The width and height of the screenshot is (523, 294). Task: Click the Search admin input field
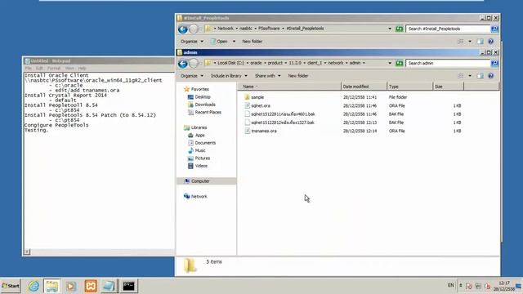(448, 63)
